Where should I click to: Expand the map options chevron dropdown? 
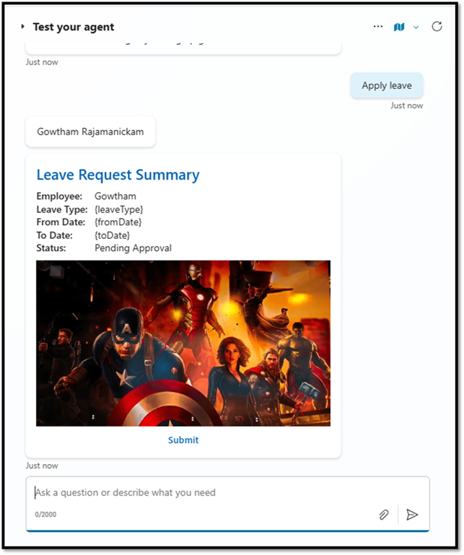pyautogui.click(x=416, y=27)
